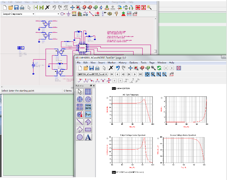Save the schematic with the floppy icon
This screenshot has height=180, width=227.
[x=16, y=7]
